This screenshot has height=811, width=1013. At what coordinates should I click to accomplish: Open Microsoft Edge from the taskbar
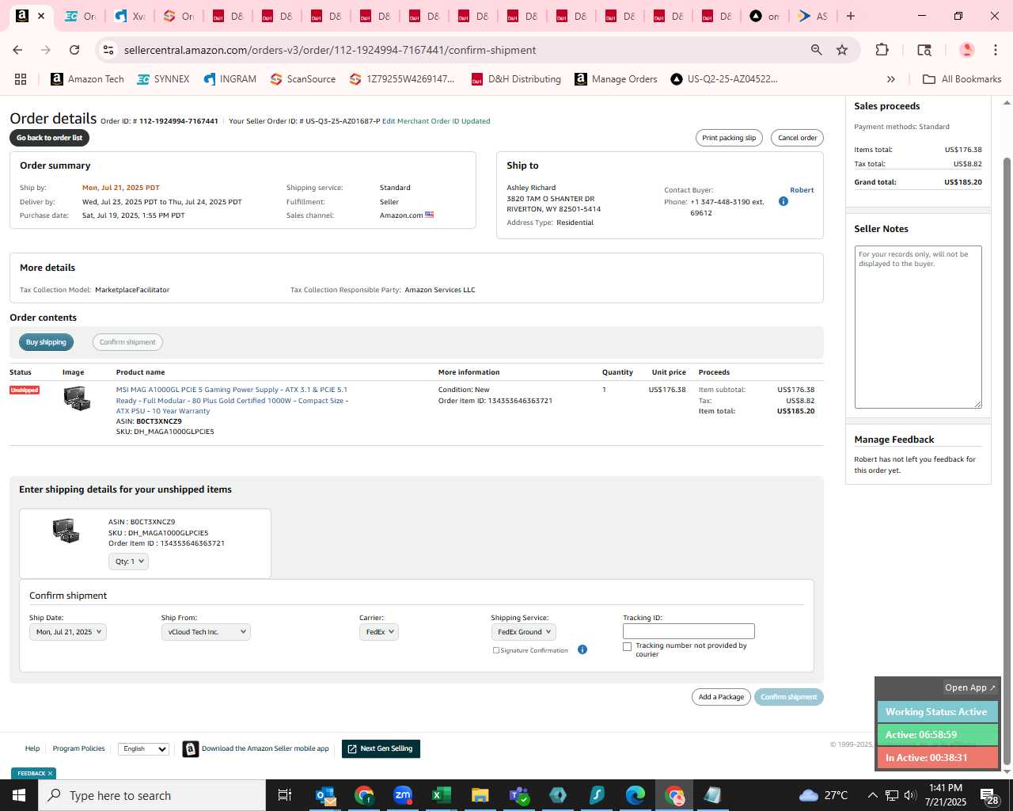point(635,795)
